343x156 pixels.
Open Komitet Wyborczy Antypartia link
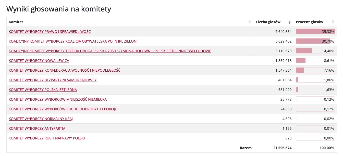click(x=37, y=128)
